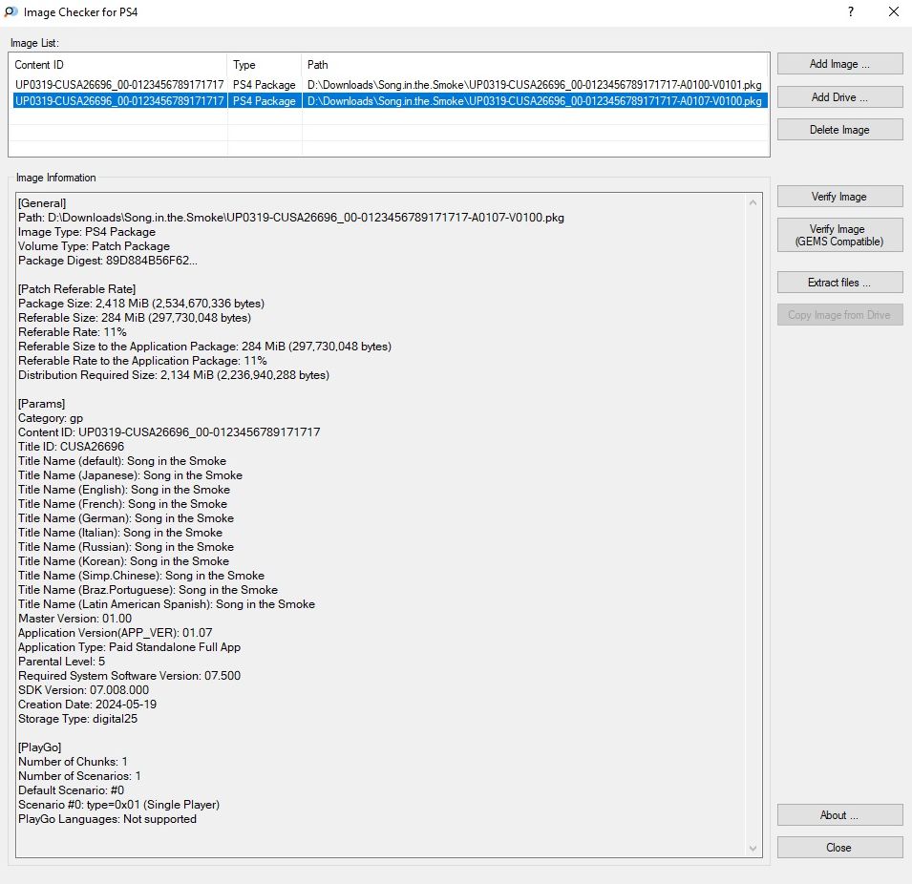Click the Scenario #0 Single Player line
Image resolution: width=912 pixels, height=884 pixels.
(118, 805)
